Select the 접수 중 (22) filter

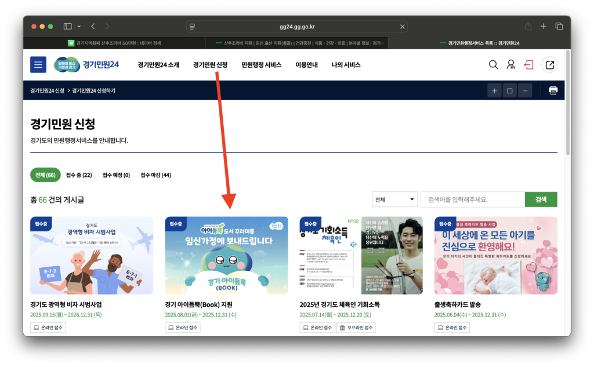(79, 175)
